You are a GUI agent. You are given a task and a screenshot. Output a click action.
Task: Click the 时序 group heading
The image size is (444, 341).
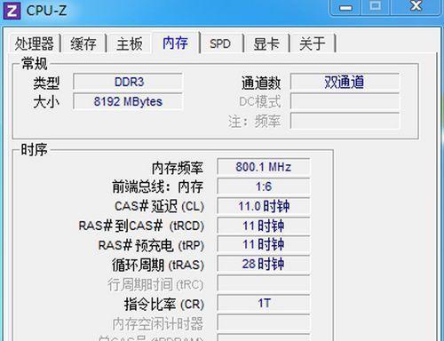click(35, 149)
